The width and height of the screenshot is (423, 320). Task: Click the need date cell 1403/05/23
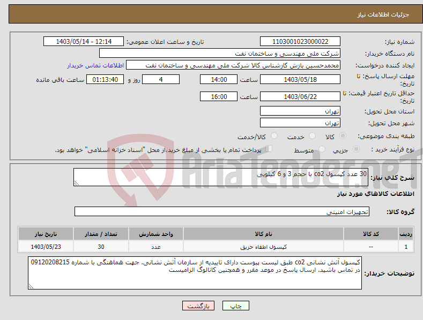(46, 247)
